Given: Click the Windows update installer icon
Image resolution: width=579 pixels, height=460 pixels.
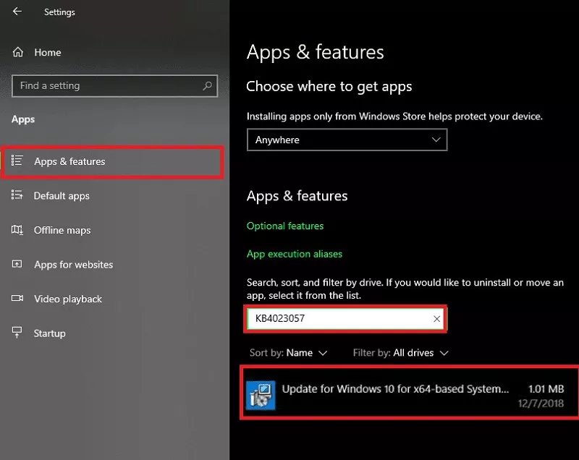Looking at the screenshot, I should coord(260,395).
